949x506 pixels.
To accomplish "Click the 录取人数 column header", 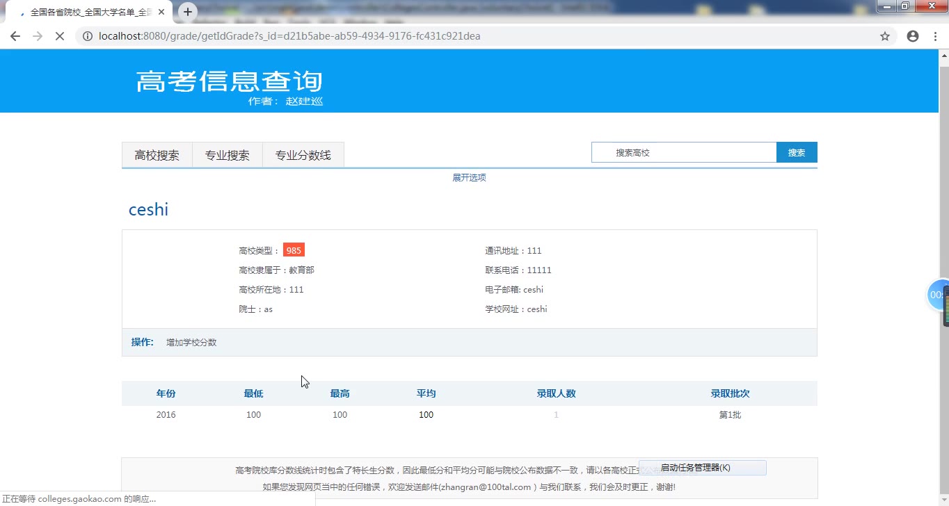I will click(556, 393).
